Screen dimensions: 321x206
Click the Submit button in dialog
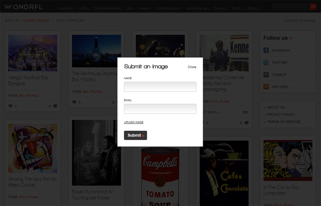[135, 135]
